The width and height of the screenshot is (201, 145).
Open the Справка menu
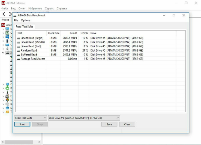coord(62,8)
